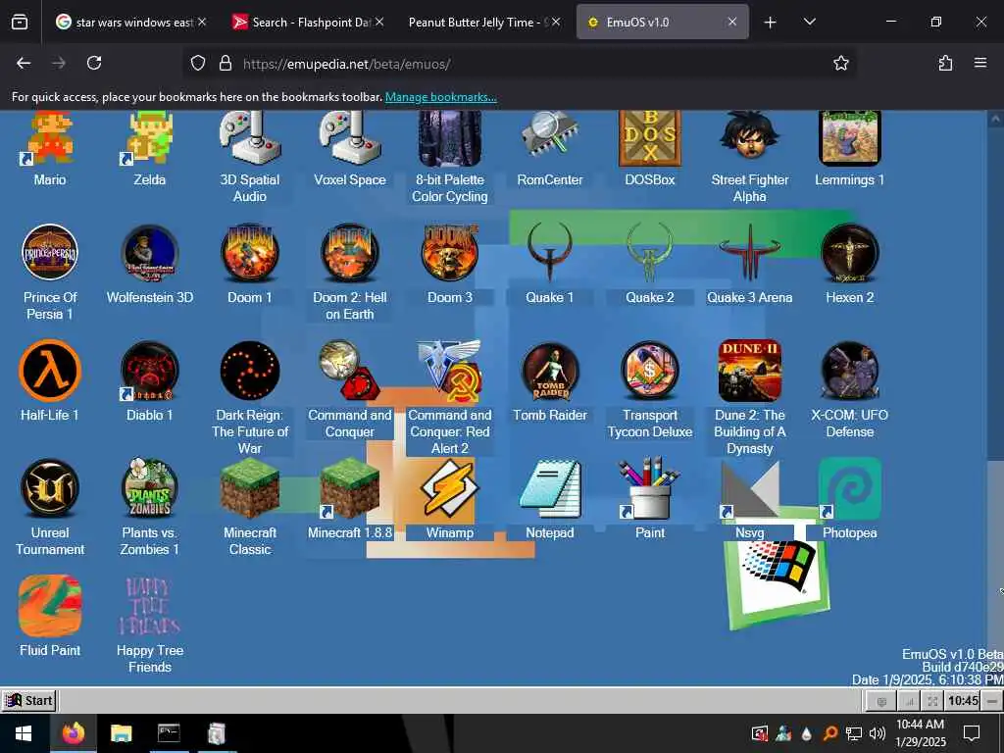Viewport: 1004px width, 753px height.
Task: Open X-COM: UFO Defense icon
Action: (850, 371)
